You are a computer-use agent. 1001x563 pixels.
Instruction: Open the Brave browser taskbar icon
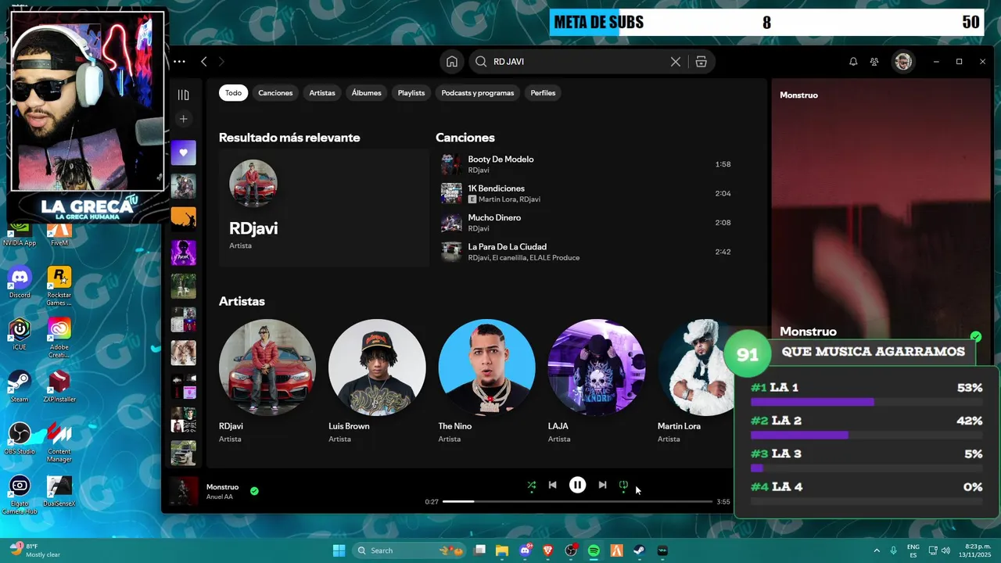[547, 550]
